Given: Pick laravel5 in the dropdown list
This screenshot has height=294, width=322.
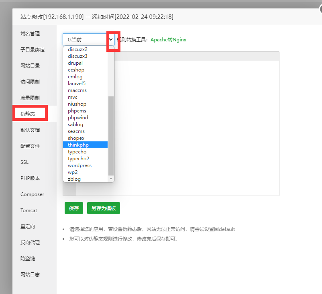Looking at the screenshot, I should coord(85,84).
